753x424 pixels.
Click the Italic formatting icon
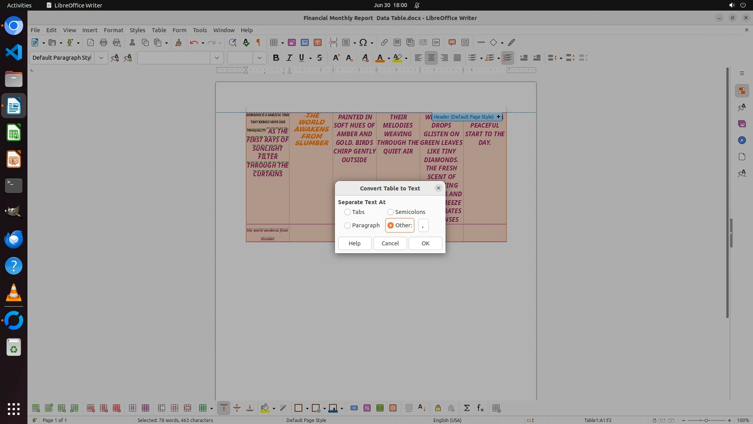(x=289, y=58)
